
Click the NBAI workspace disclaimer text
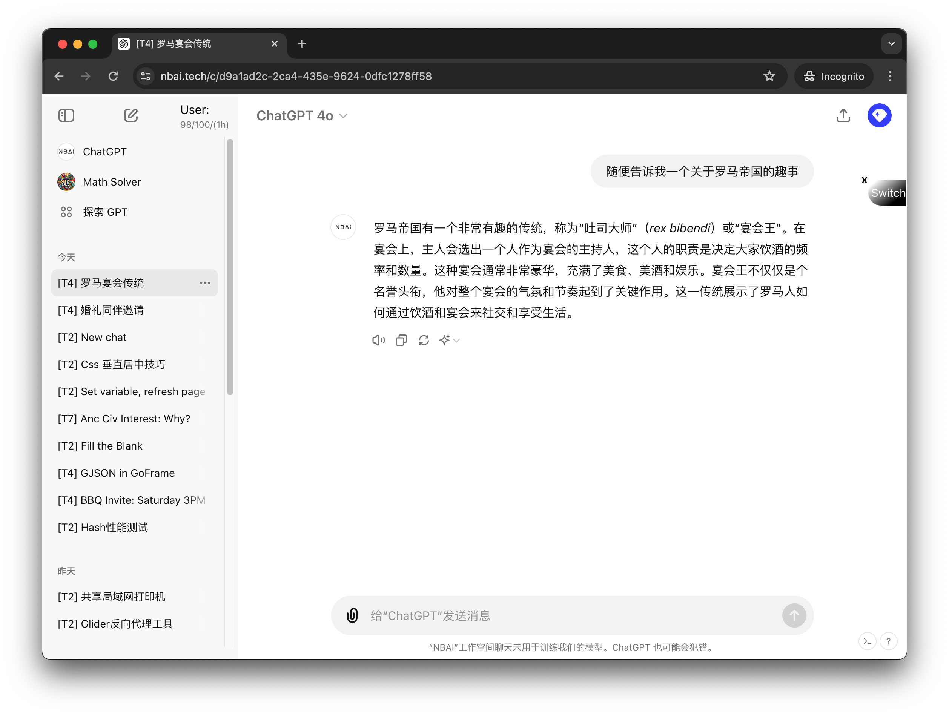click(x=572, y=647)
